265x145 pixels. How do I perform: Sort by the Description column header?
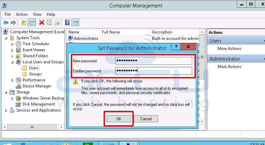(175, 32)
